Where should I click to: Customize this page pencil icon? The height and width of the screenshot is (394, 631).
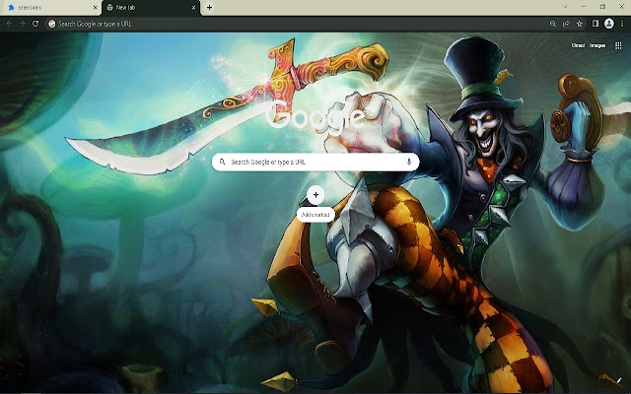tap(619, 380)
